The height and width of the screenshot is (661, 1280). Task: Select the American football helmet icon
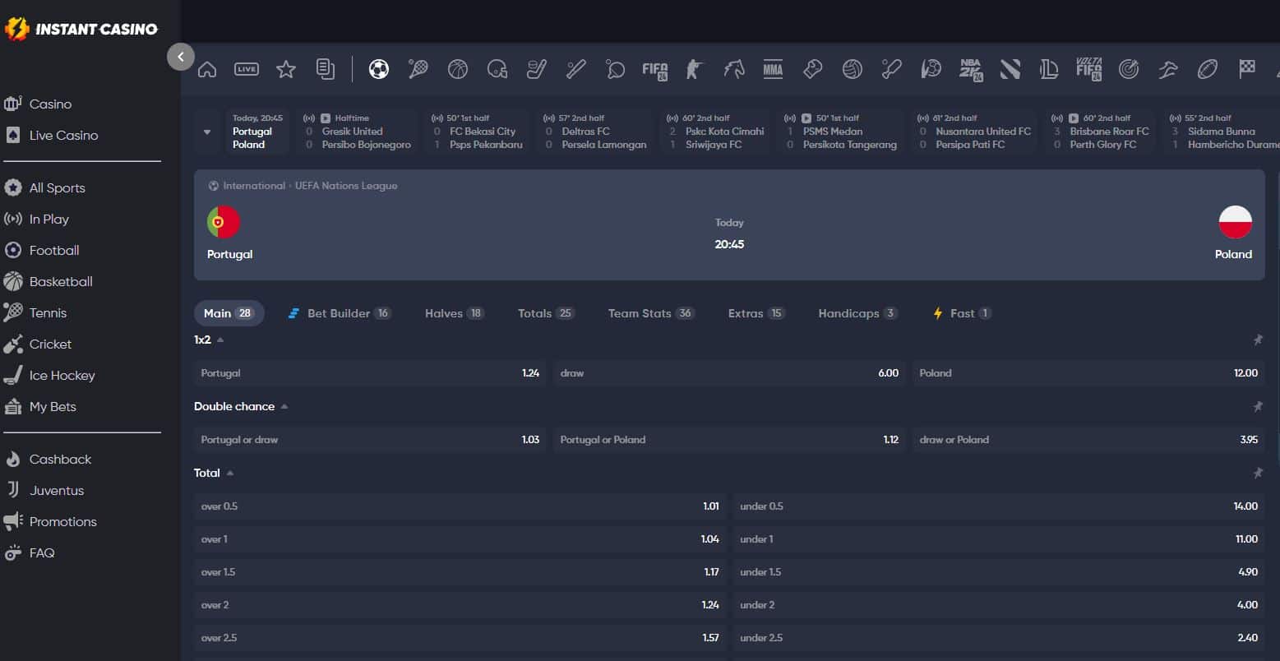[497, 70]
